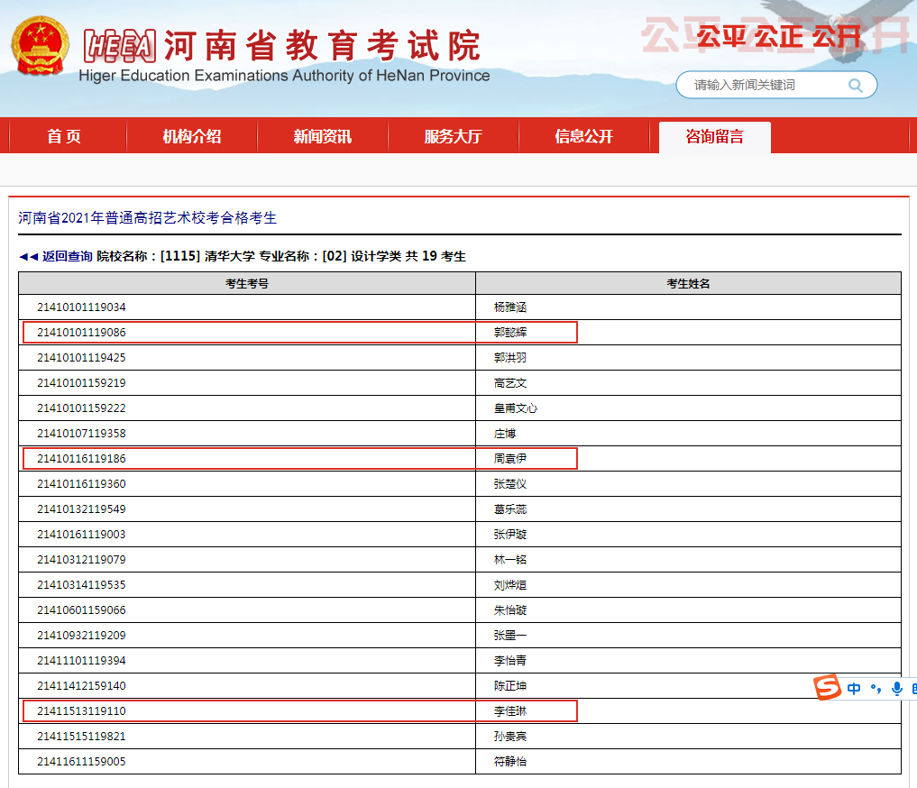Click the Higer Education Examinations Authority subtitle

[284, 76]
